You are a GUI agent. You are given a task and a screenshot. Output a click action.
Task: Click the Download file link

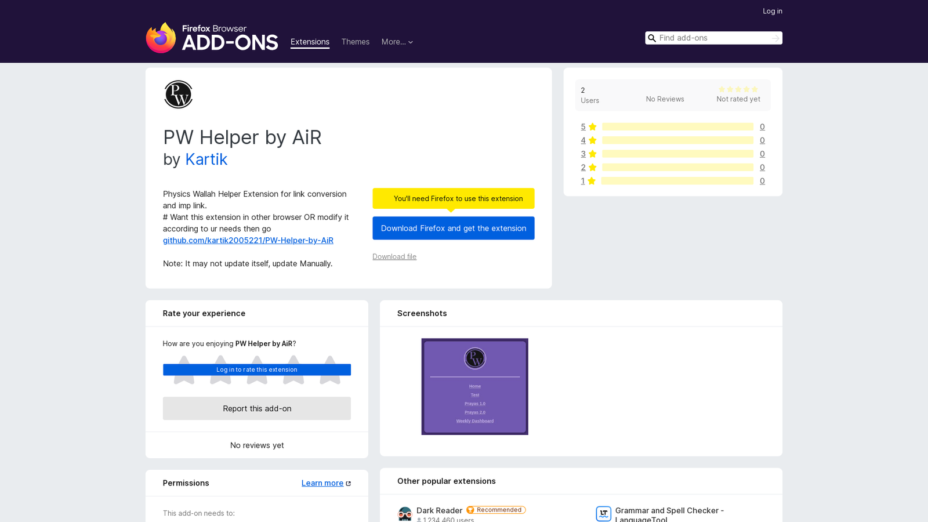pyautogui.click(x=394, y=256)
